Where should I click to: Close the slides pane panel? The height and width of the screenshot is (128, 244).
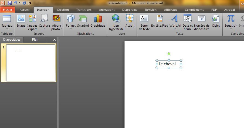55,40
